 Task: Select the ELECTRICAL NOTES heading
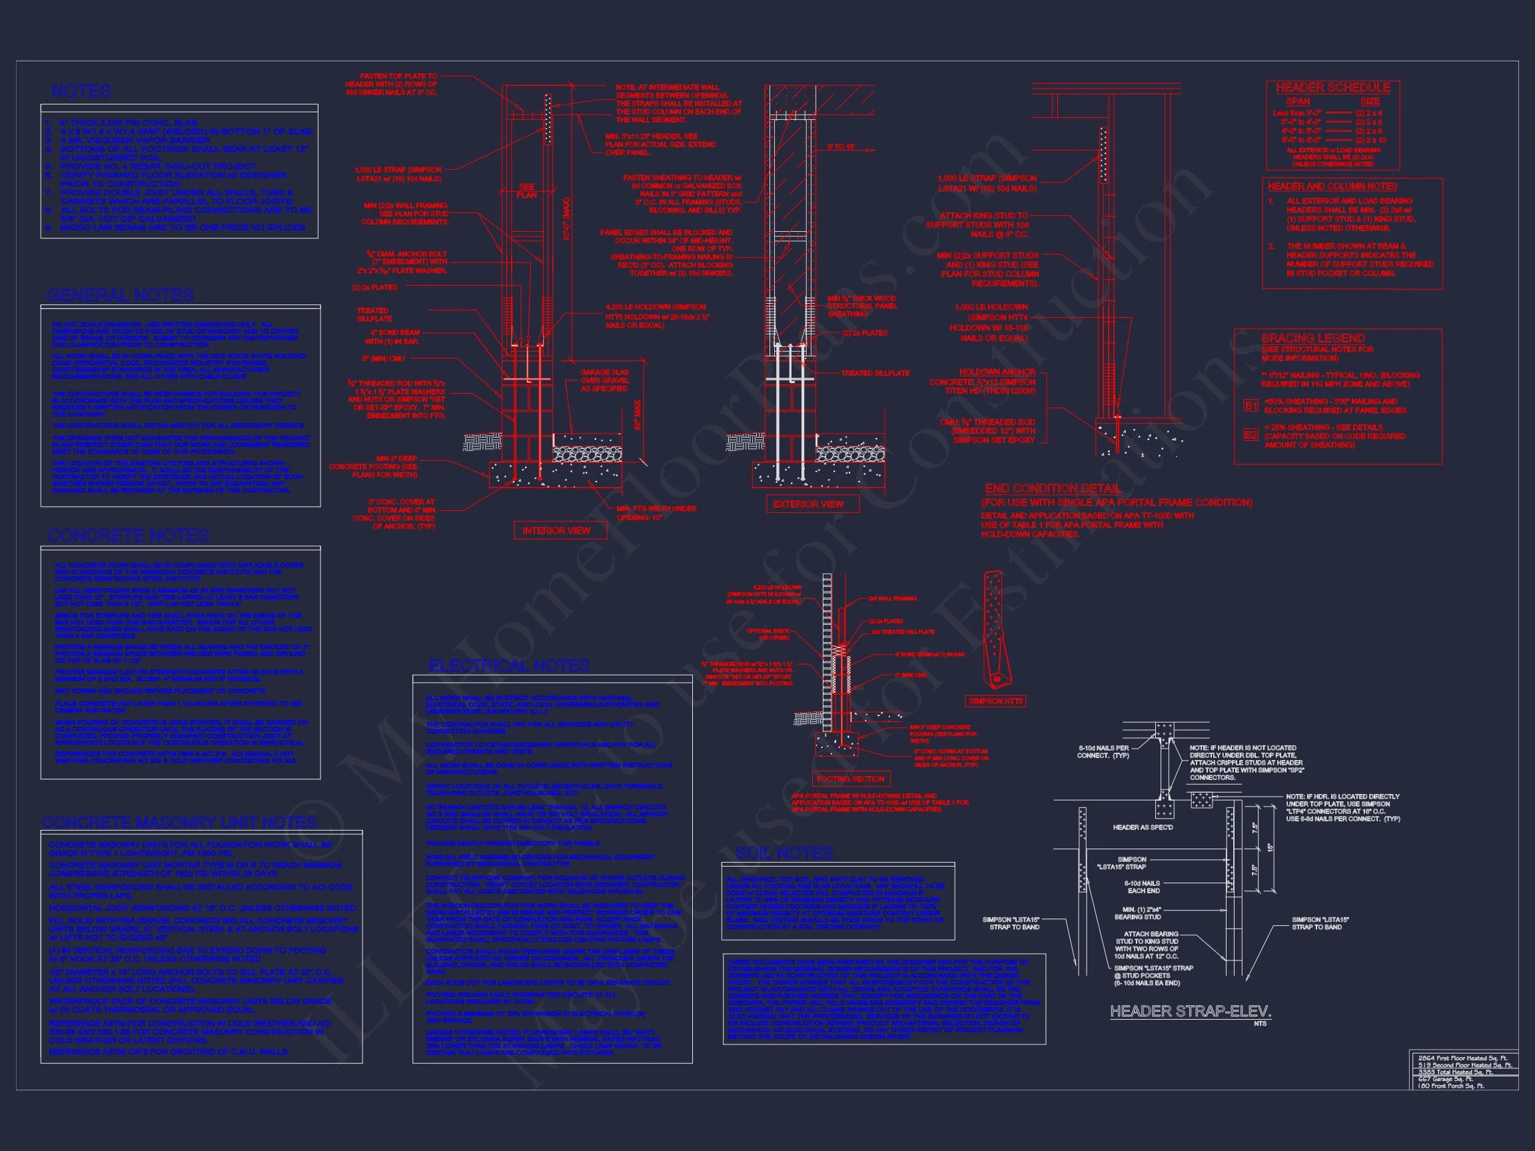(x=508, y=666)
